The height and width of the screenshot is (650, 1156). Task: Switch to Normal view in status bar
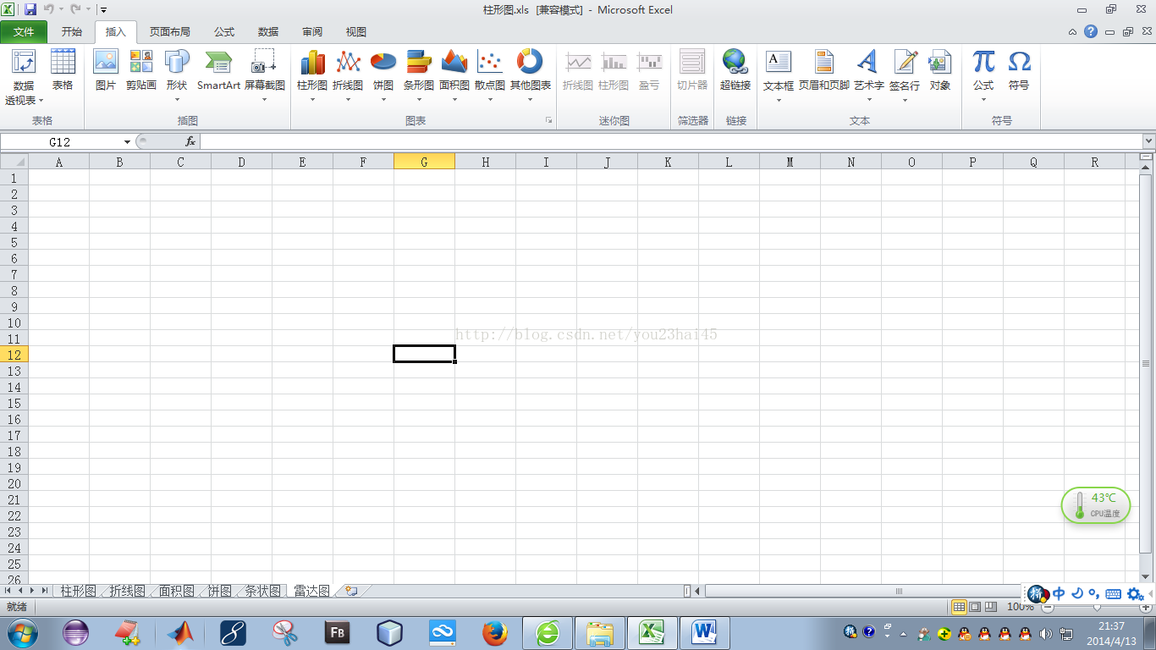click(x=959, y=607)
